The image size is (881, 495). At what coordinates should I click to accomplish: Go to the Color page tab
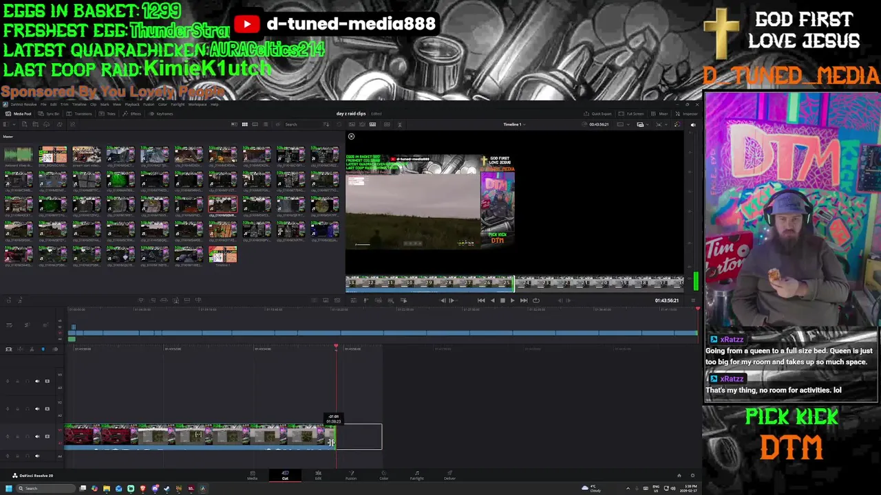[x=384, y=475]
